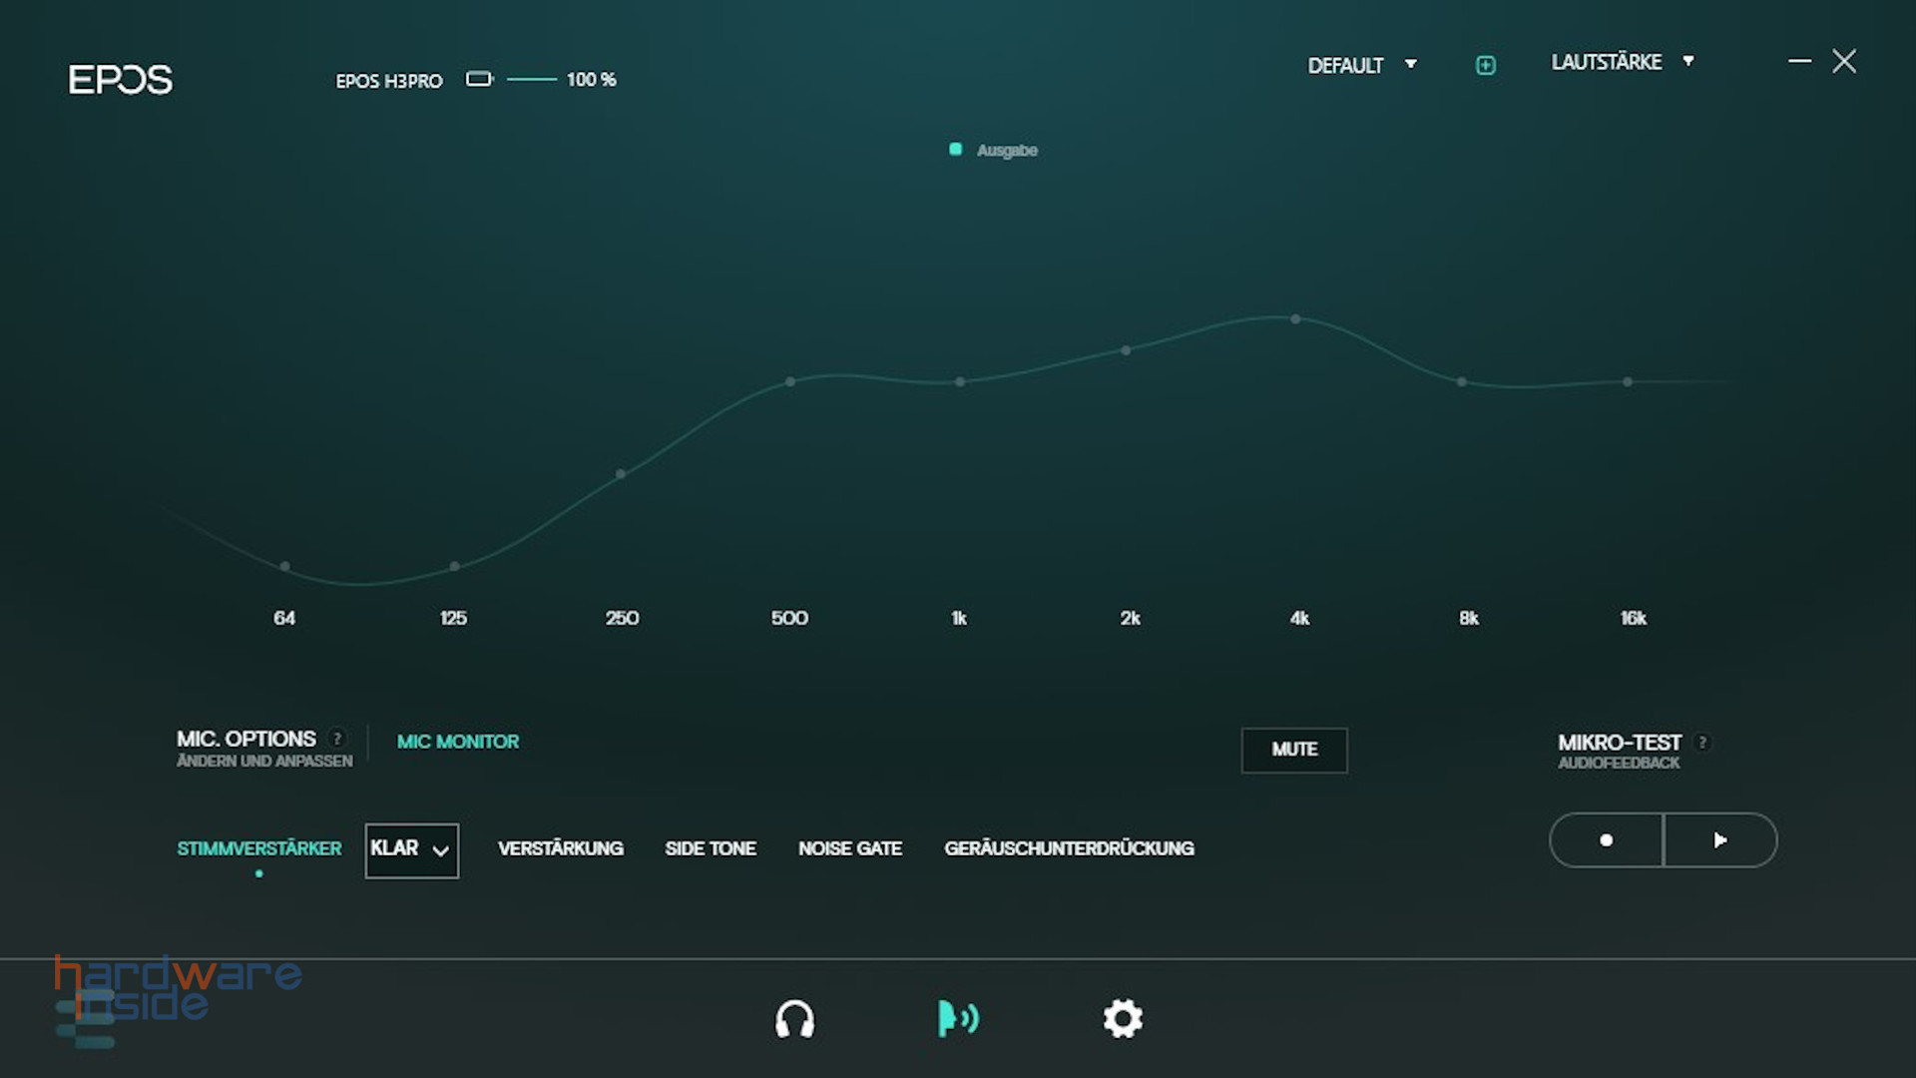The width and height of the screenshot is (1916, 1078).
Task: Start mic test recording
Action: (x=1606, y=840)
